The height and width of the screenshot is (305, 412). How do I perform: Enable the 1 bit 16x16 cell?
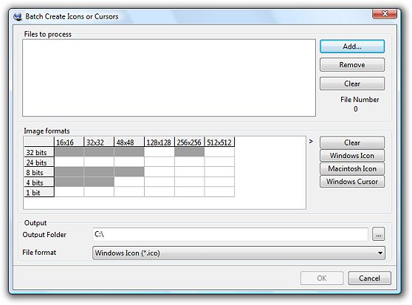point(69,192)
